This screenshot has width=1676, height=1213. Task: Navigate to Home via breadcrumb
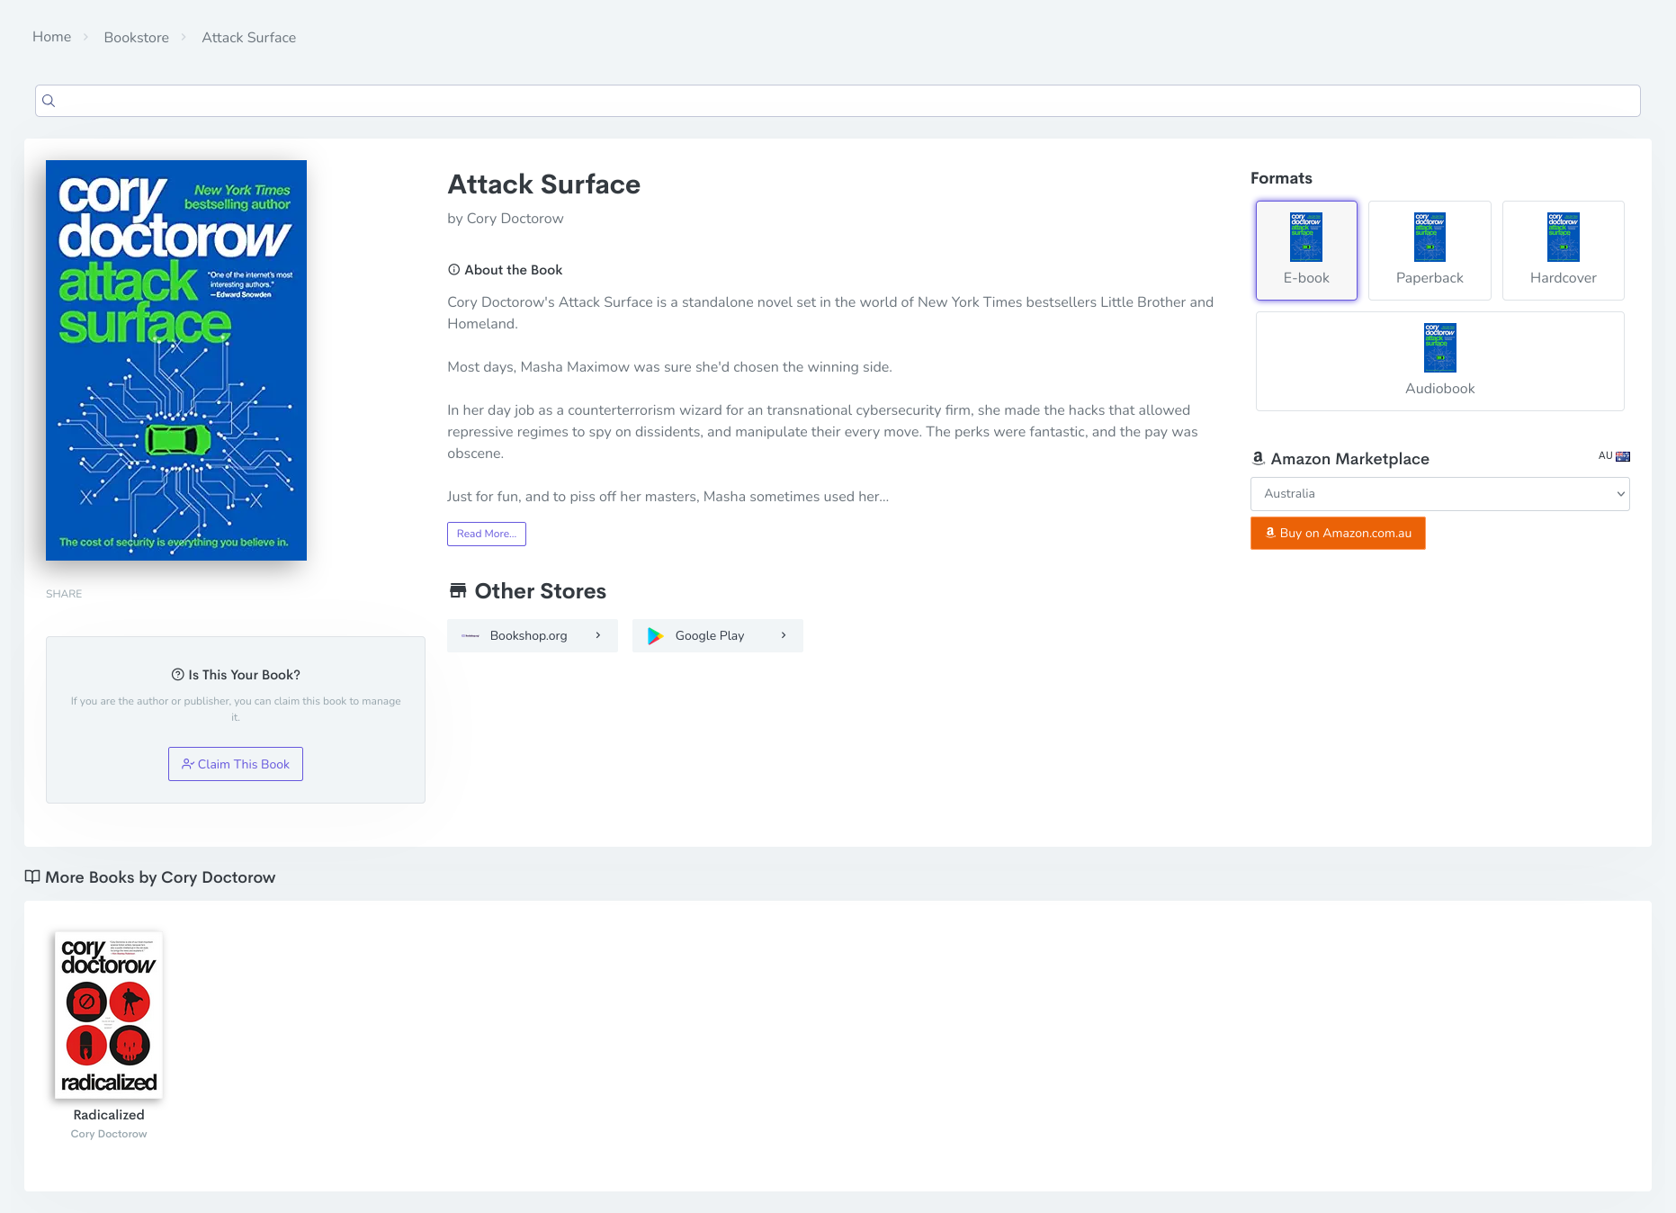click(51, 37)
